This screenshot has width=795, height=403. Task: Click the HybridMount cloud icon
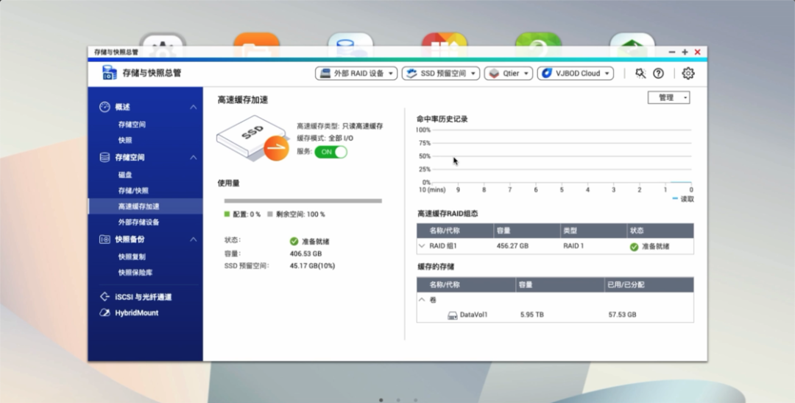pyautogui.click(x=105, y=312)
